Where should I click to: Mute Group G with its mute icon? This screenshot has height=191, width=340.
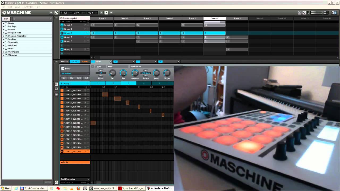coord(86,49)
